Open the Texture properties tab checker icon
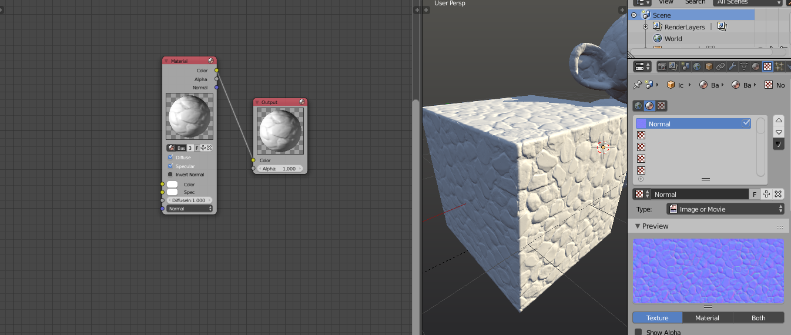Screen dimensions: 791x335 pos(767,66)
